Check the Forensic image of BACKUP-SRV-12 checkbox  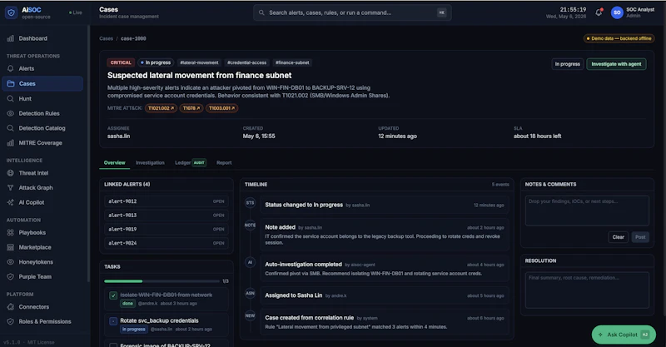113,345
